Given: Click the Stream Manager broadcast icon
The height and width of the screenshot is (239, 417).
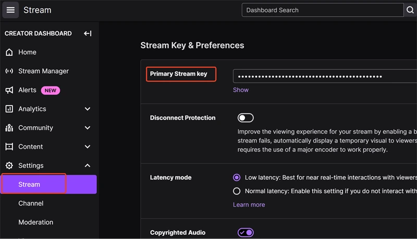Looking at the screenshot, I should point(9,71).
